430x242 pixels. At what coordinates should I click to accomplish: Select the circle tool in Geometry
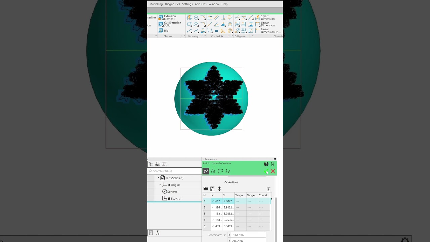(x=196, y=17)
